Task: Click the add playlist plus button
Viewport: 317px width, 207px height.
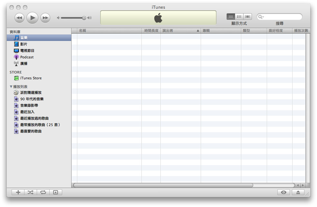Action: [x=18, y=192]
